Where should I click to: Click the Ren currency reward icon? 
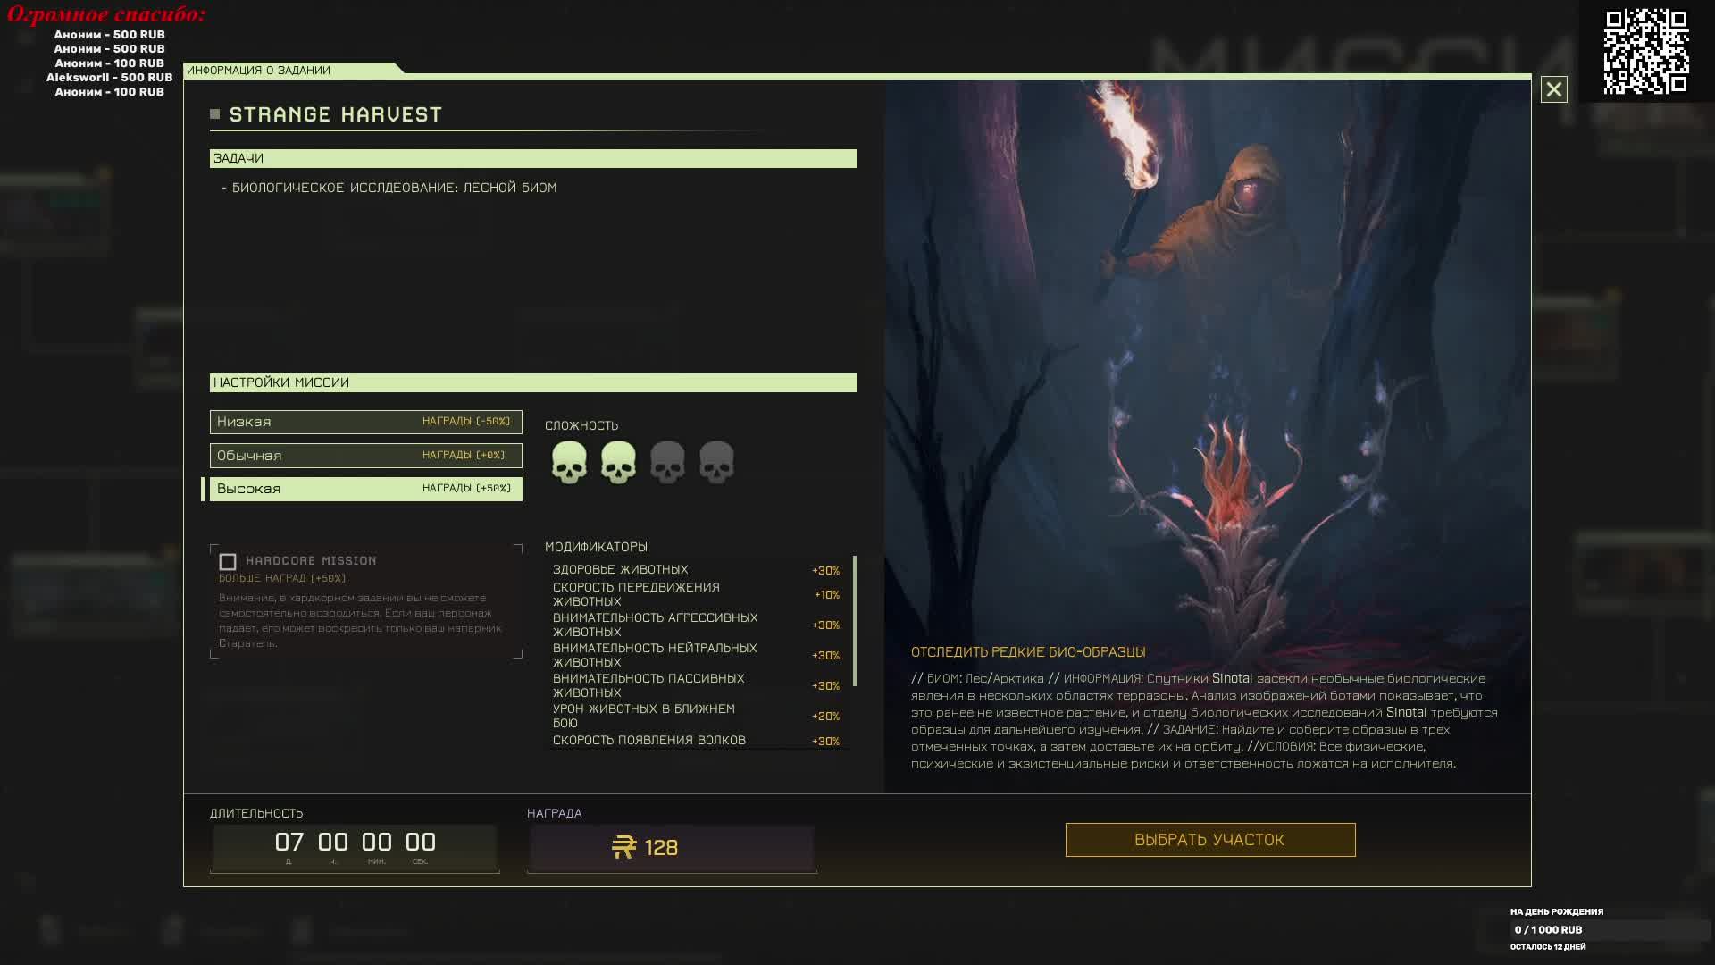click(x=623, y=847)
